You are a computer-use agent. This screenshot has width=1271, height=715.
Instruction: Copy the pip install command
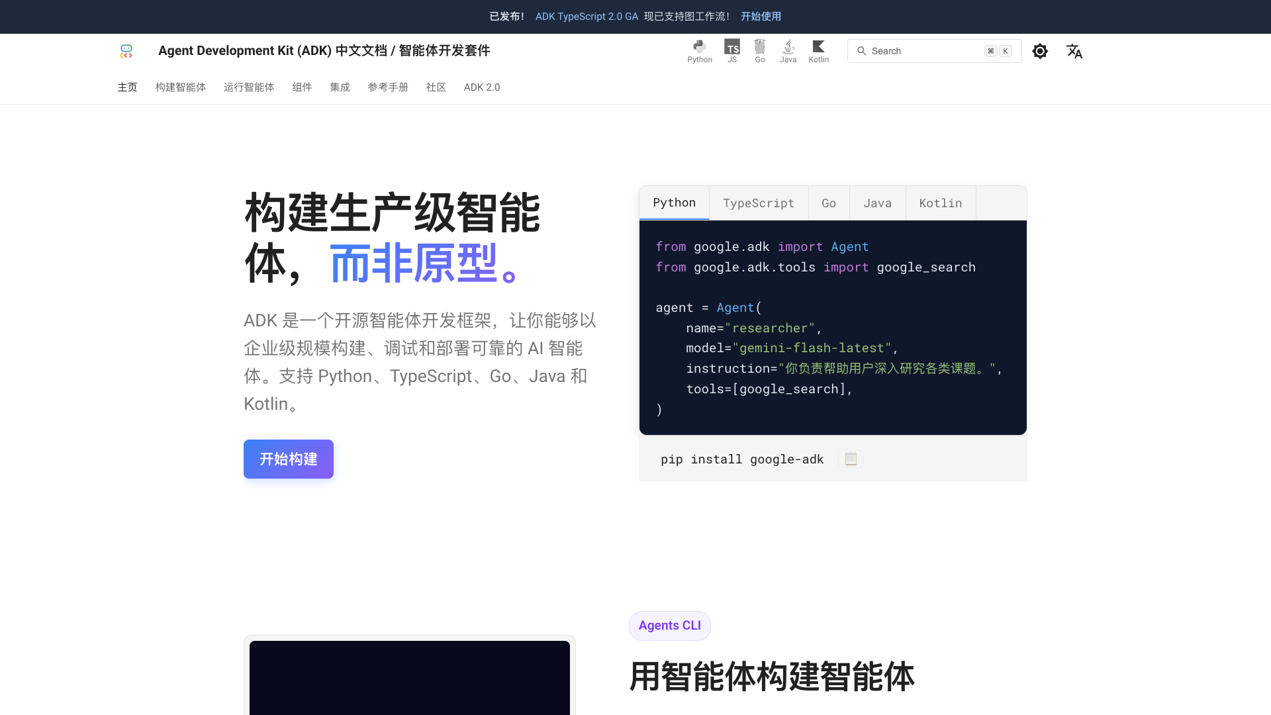point(851,459)
